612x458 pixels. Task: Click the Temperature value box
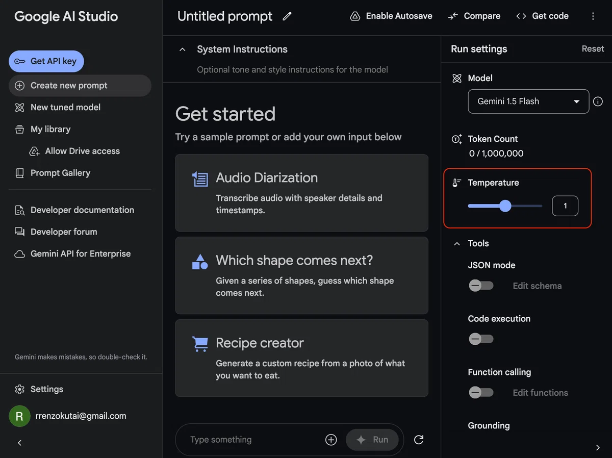(565, 206)
